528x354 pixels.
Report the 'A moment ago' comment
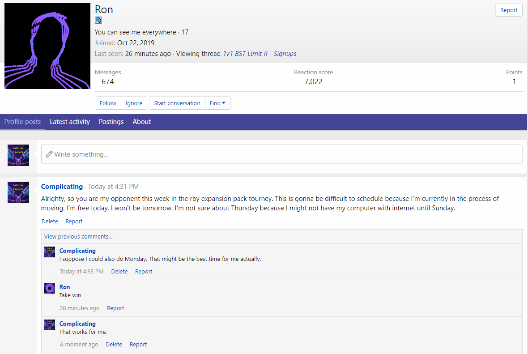(138, 345)
